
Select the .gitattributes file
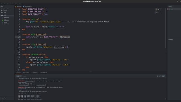[x=6, y=17]
